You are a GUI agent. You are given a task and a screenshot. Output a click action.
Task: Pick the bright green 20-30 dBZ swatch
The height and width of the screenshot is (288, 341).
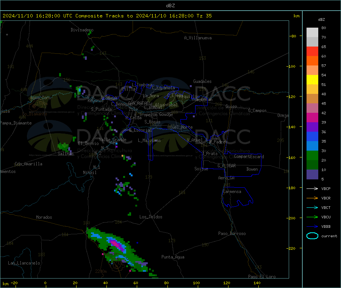tap(312, 155)
